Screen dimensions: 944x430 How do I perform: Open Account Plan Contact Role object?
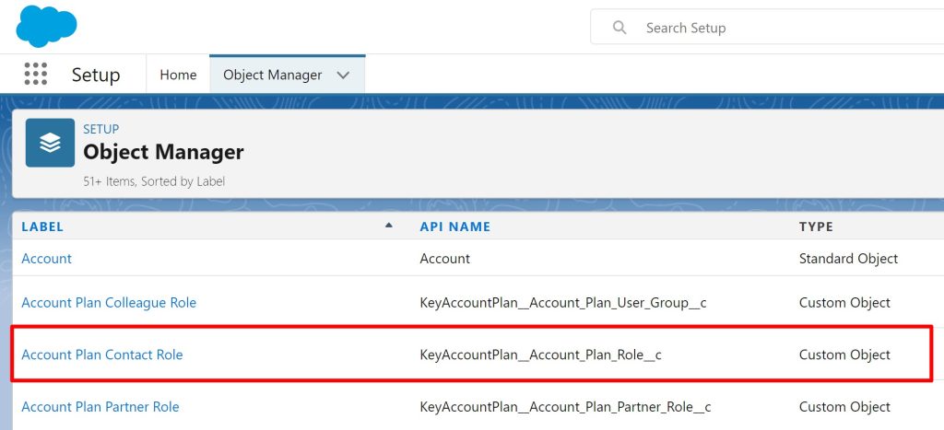102,354
